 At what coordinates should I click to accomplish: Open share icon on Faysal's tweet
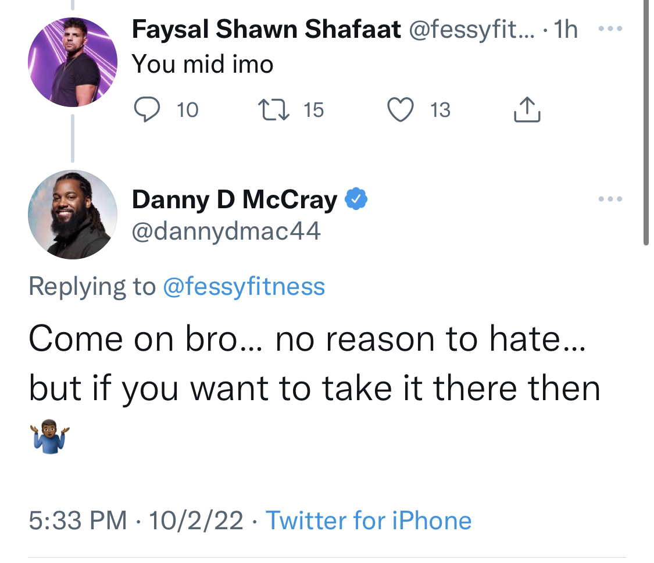coord(527,109)
